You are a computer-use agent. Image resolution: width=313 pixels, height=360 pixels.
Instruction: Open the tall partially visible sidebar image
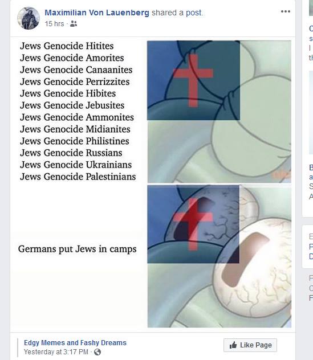tap(311, 113)
